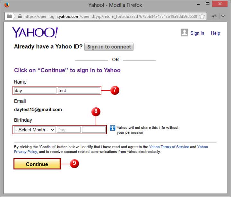Click the birthday year field
The height and width of the screenshot is (197, 231).
(94, 130)
